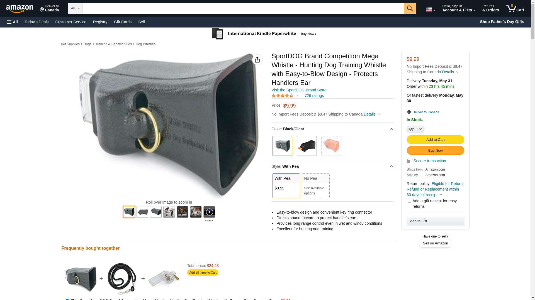Open the share icon on product image

point(257,60)
